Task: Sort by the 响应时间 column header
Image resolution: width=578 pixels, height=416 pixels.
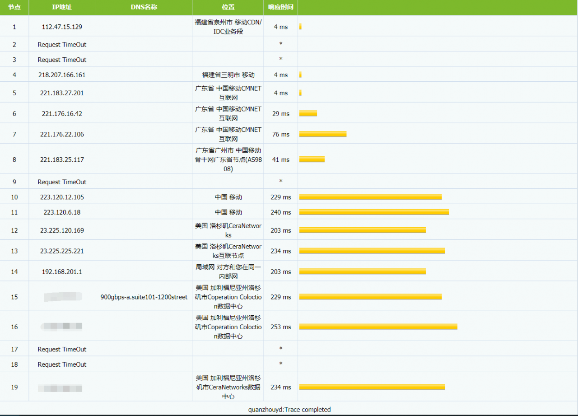Action: pos(280,7)
